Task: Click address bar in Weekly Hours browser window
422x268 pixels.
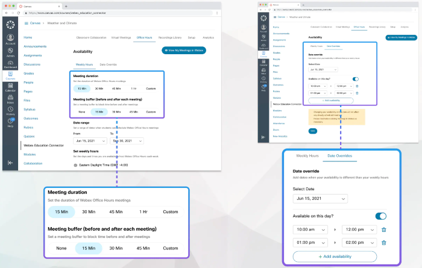Action: pos(118,13)
